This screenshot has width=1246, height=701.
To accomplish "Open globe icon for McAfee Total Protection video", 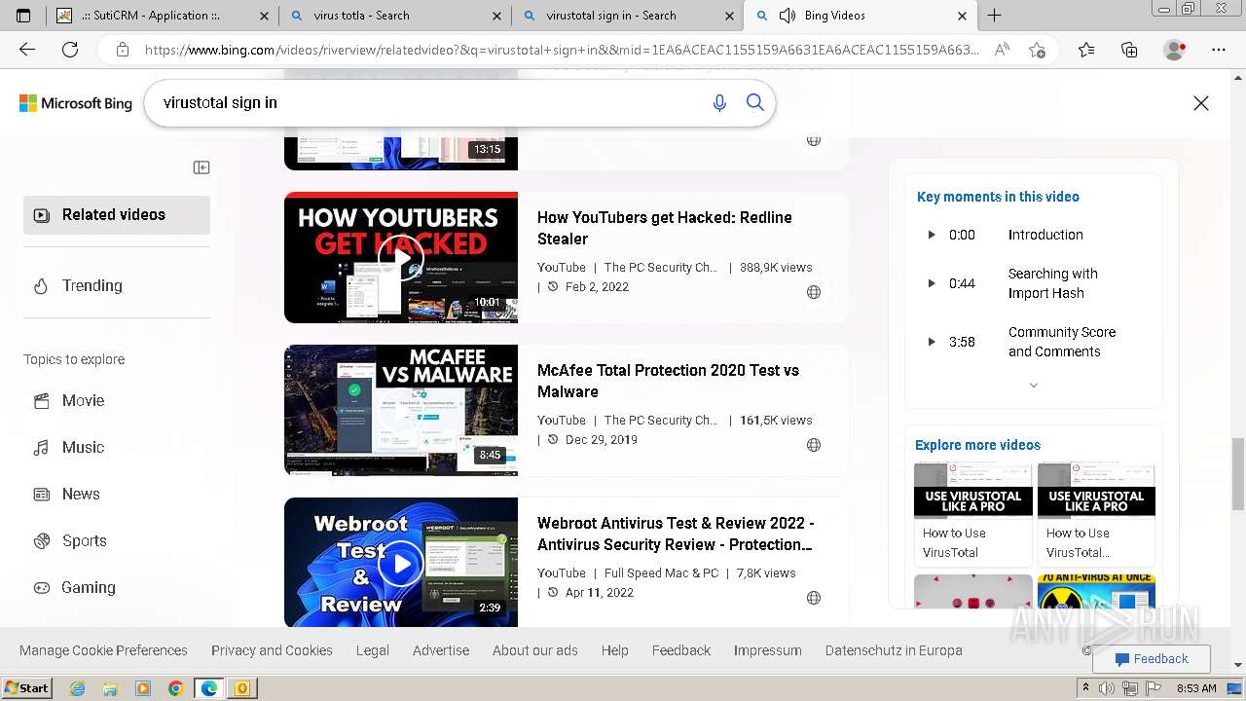I will pos(814,445).
